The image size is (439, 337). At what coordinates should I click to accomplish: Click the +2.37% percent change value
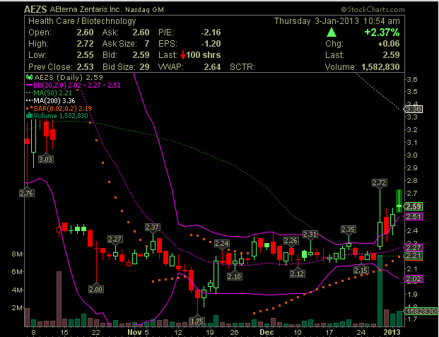[382, 32]
